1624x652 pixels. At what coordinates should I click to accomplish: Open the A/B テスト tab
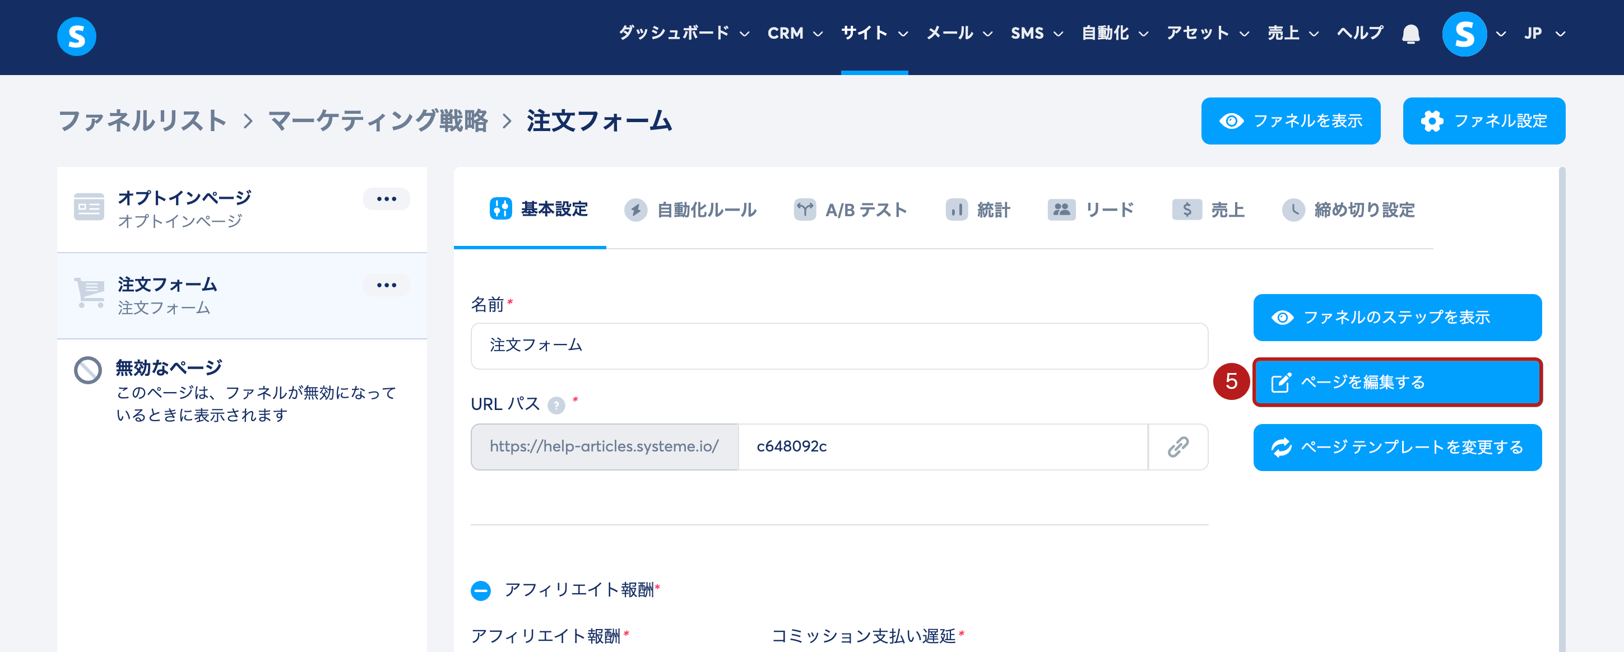pos(850,210)
